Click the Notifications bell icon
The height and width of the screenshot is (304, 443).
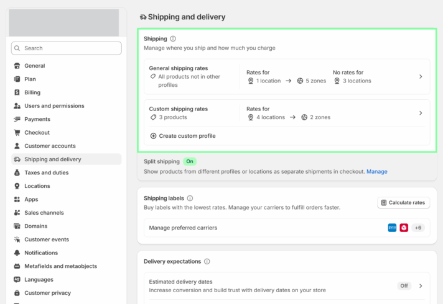tap(17, 253)
